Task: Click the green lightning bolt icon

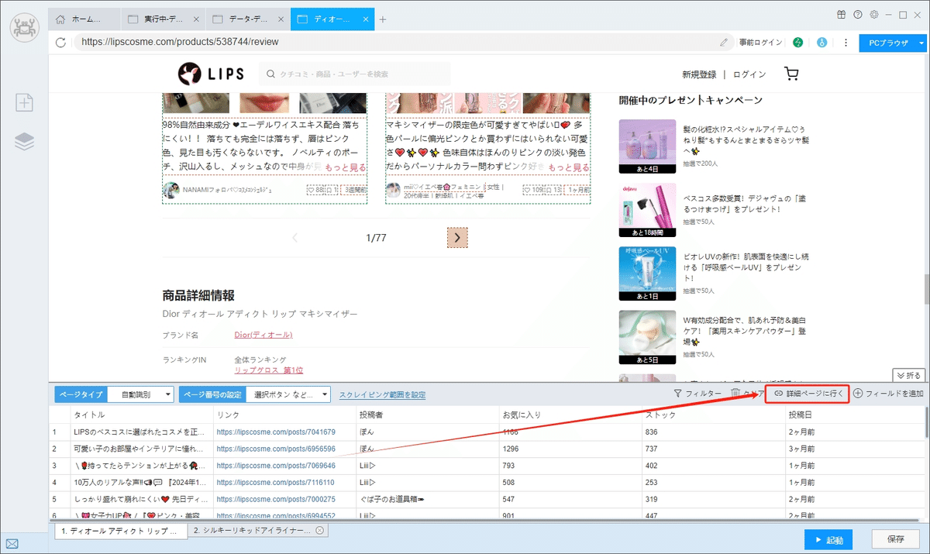Action: coord(798,43)
